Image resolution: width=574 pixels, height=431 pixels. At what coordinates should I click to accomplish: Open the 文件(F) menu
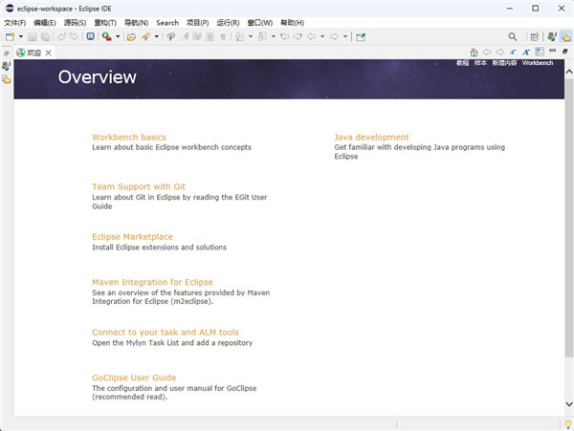15,22
